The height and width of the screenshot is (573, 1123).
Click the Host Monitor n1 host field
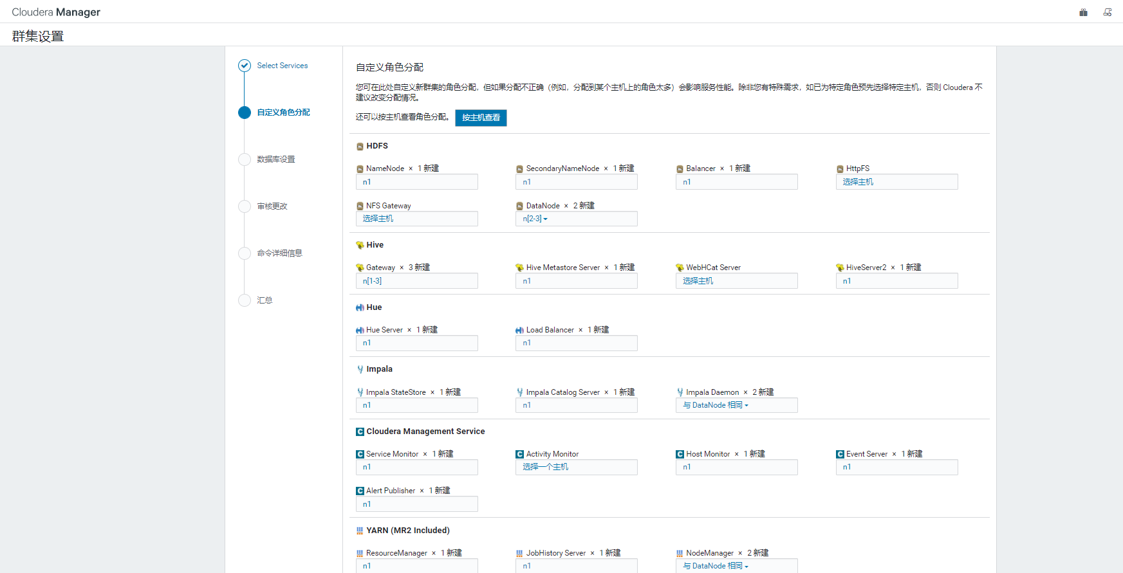736,467
